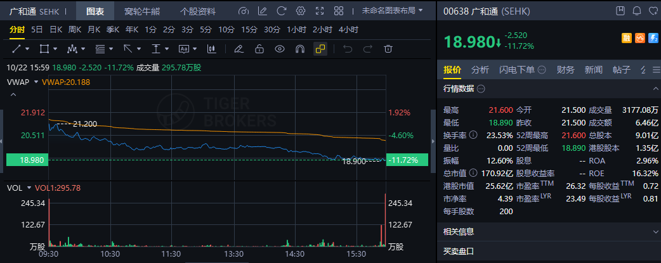This screenshot has height=263, width=661.
Task: Open chart settings gear icon
Action: point(301,11)
